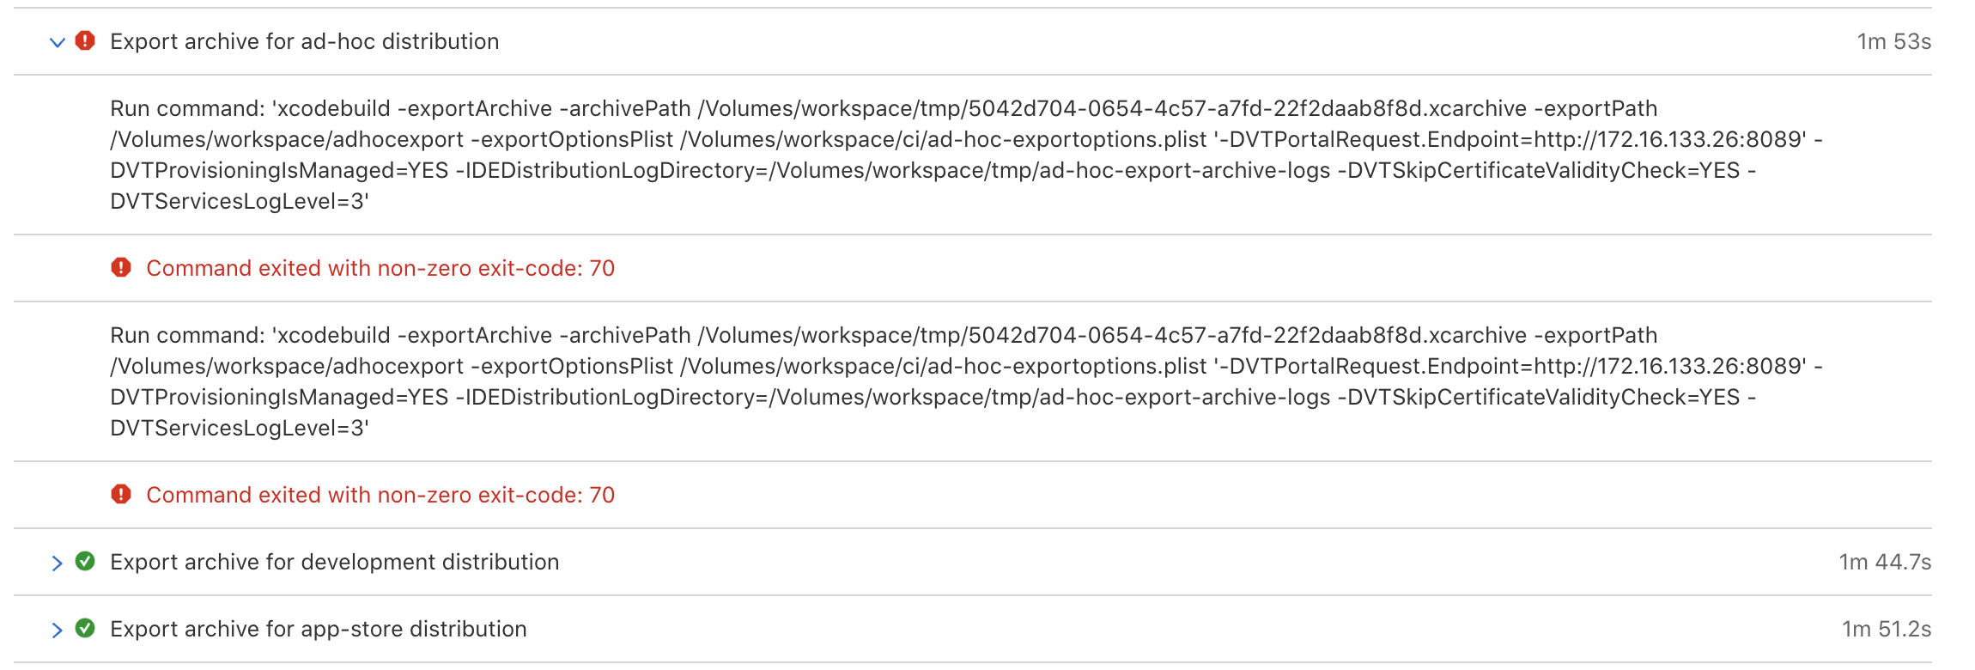Click the 1m 53s duration label
Image resolution: width=1975 pixels, height=670 pixels.
tap(1893, 41)
